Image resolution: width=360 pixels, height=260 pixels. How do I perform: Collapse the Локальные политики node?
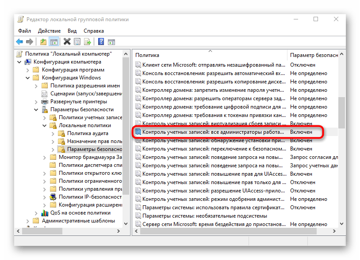click(x=44, y=125)
